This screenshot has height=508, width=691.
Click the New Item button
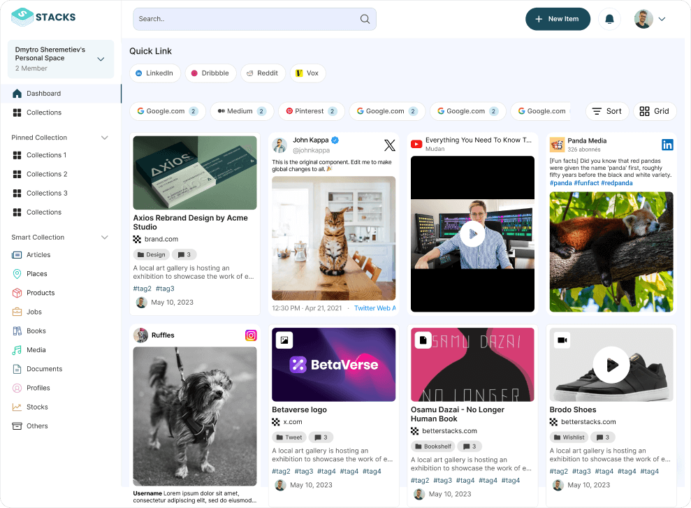tap(558, 19)
